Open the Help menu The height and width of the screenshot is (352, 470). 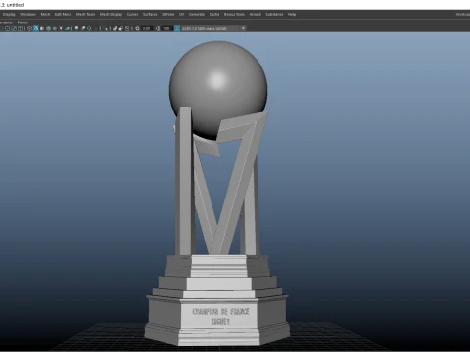coord(292,14)
